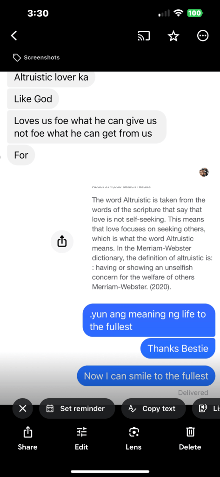This screenshot has height=477, width=220.
Task: Tap the back arrow icon
Action: pos(14,36)
